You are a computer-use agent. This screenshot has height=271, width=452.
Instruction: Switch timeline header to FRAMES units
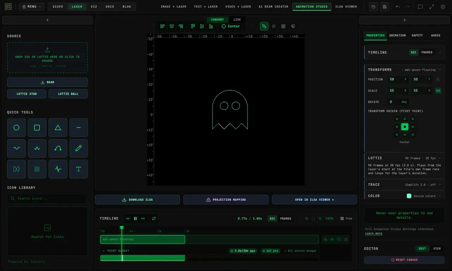286,218
